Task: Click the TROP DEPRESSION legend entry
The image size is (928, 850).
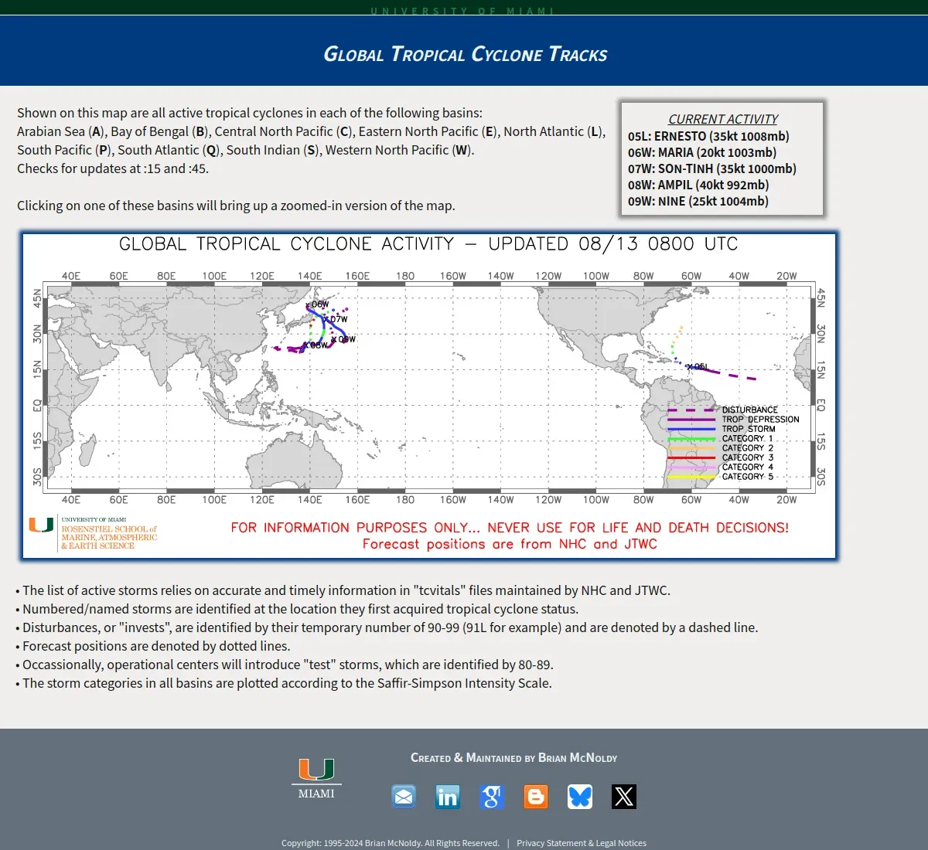Action: pyautogui.click(x=733, y=420)
